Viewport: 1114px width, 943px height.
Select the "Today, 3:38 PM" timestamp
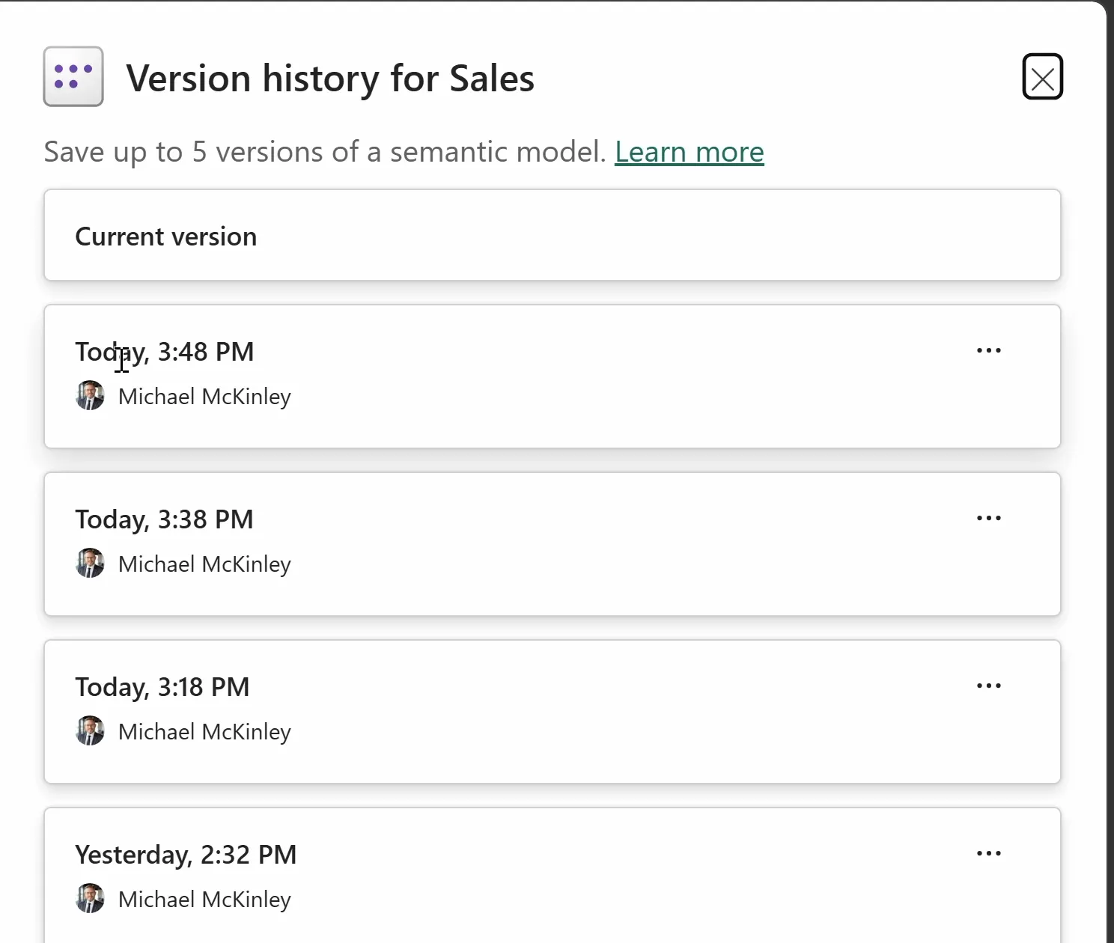165,519
